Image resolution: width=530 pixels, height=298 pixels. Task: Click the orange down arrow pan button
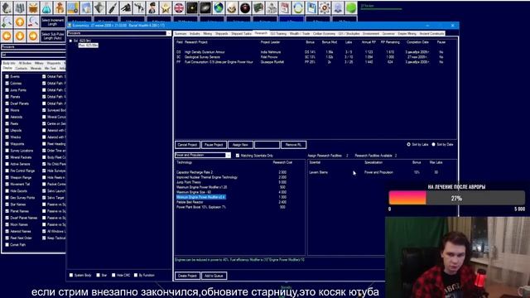(20, 36)
